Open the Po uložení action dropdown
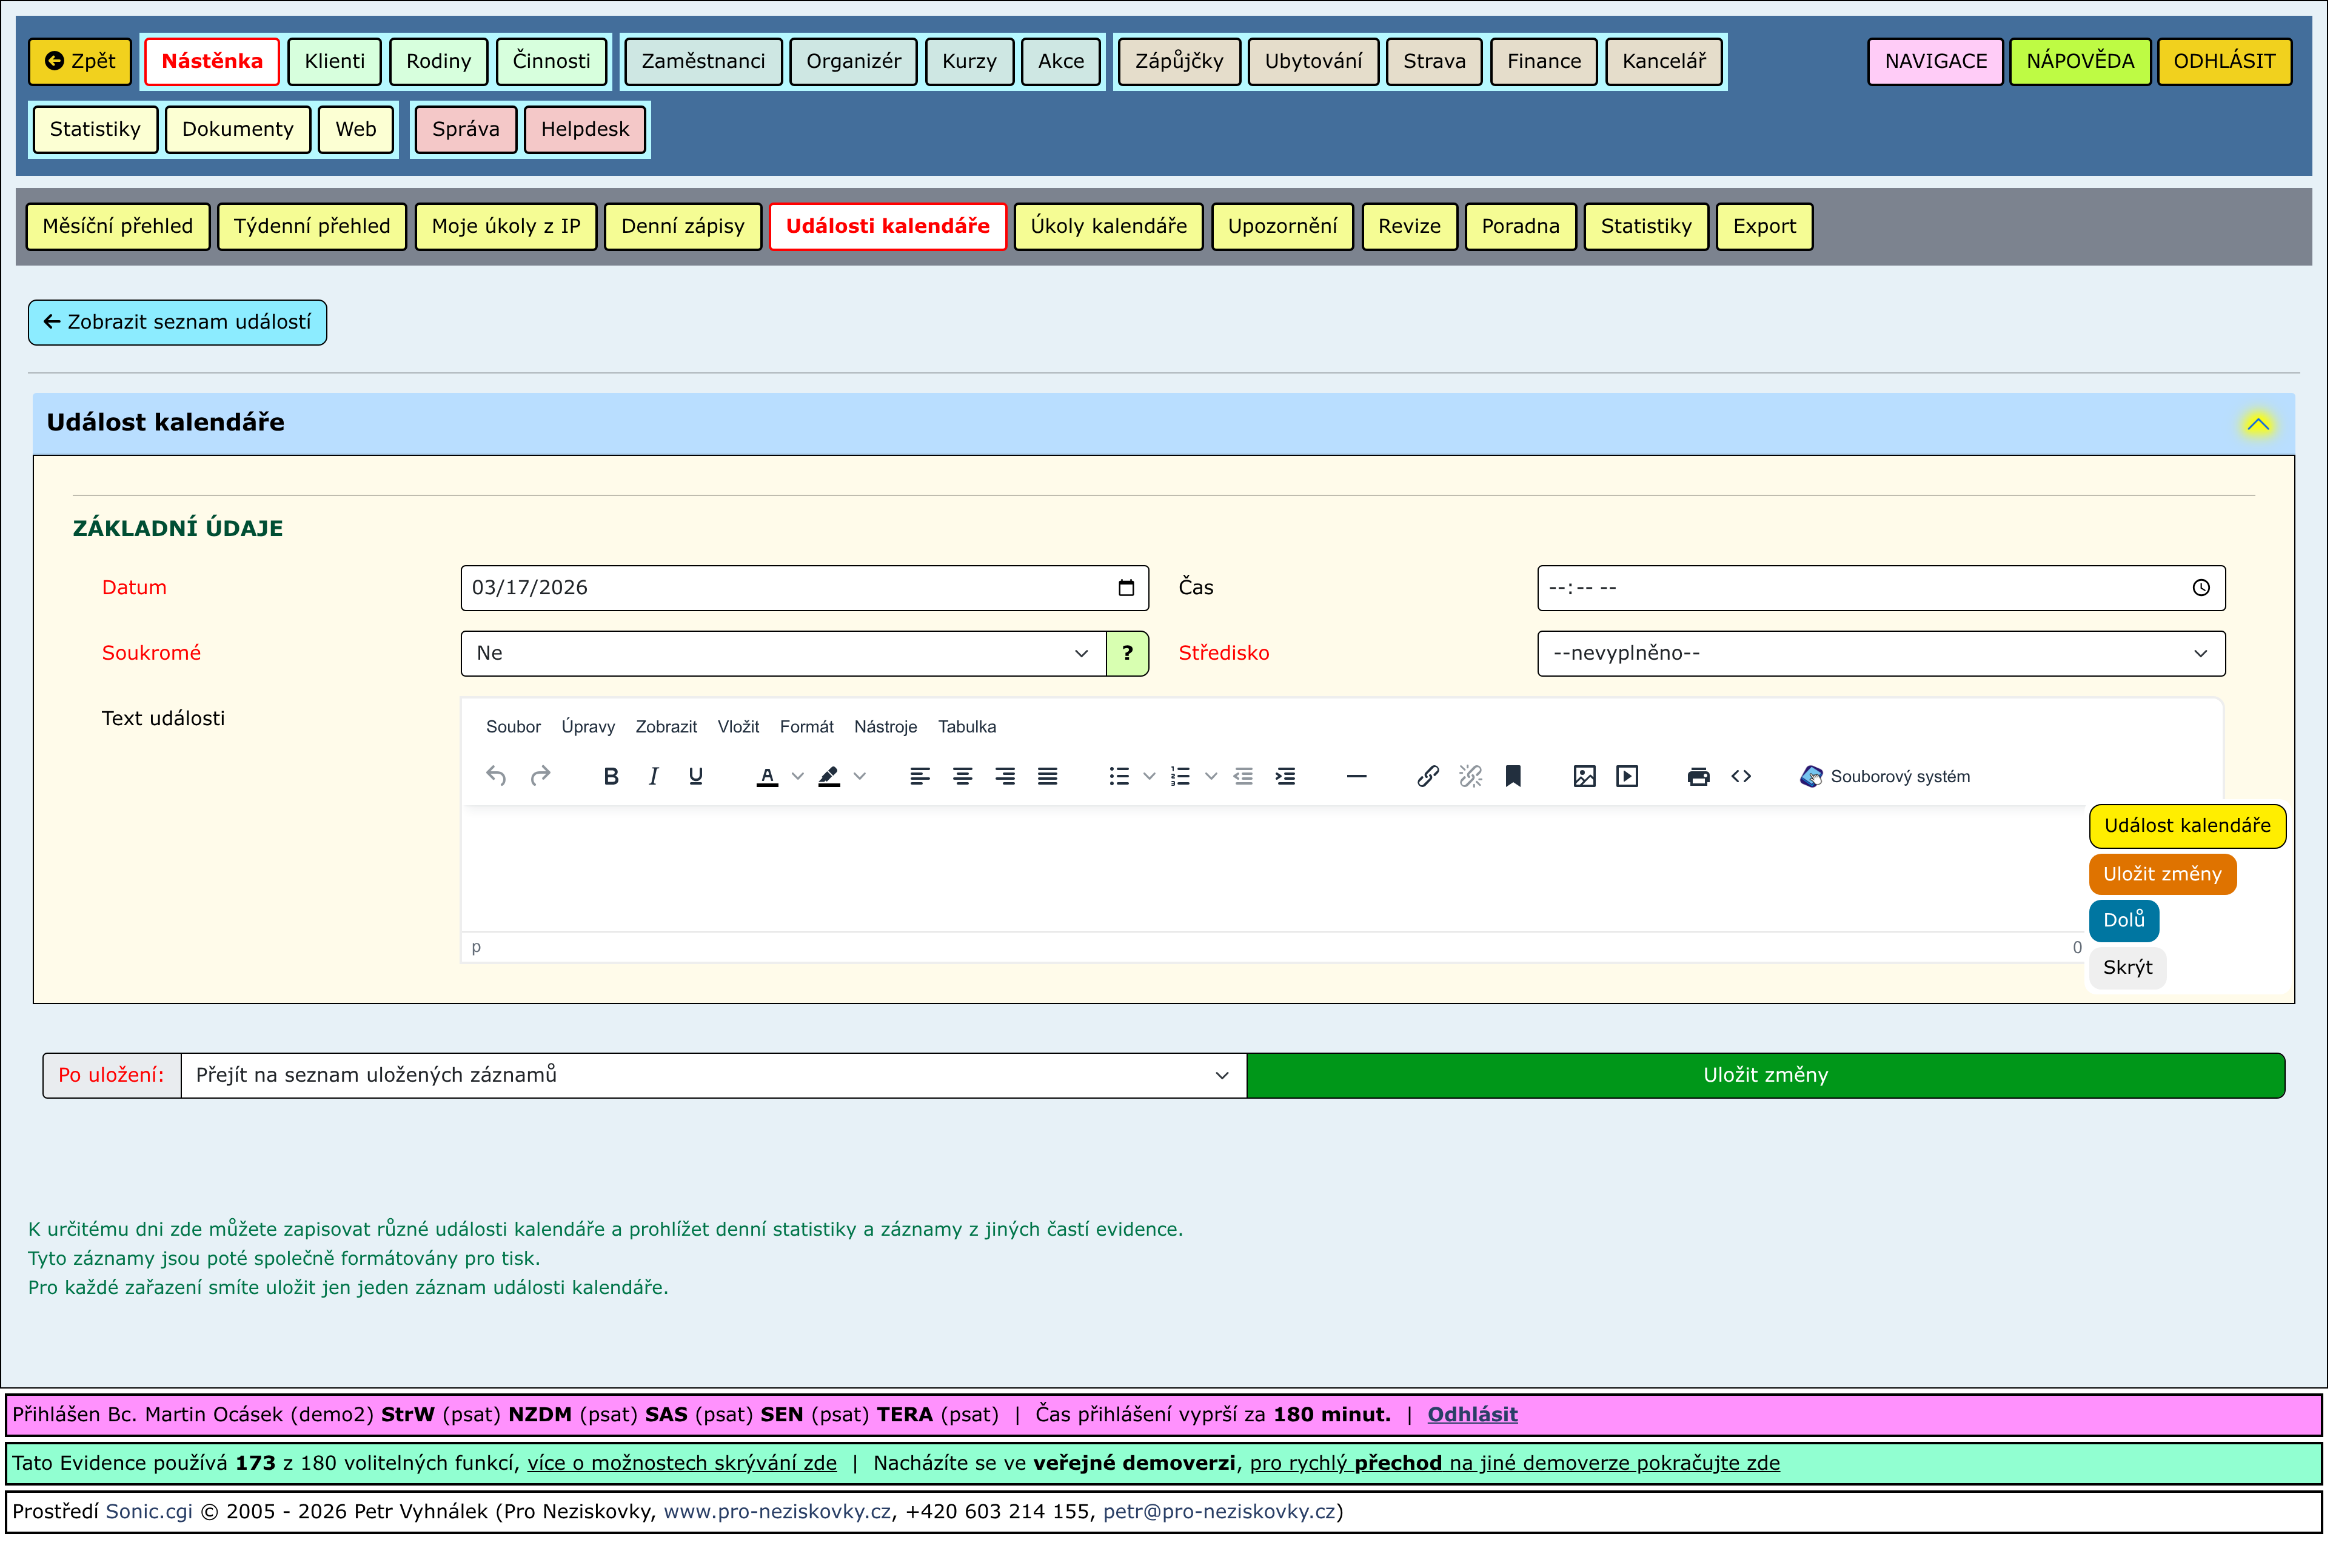The width and height of the screenshot is (2333, 1568). pyautogui.click(x=713, y=1076)
